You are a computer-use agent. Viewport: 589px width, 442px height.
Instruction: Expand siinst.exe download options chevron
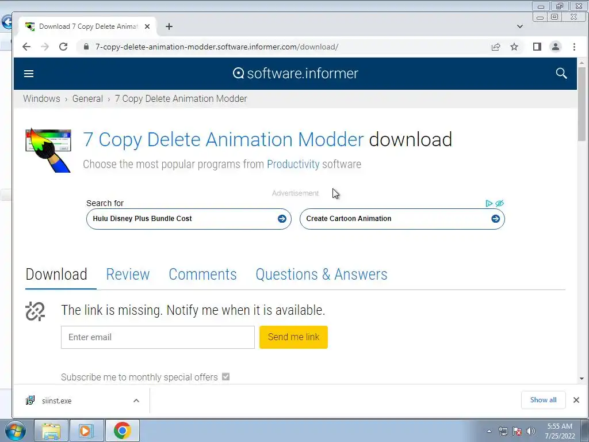click(136, 401)
